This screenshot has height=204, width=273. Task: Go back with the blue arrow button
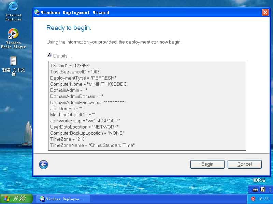[44, 164]
